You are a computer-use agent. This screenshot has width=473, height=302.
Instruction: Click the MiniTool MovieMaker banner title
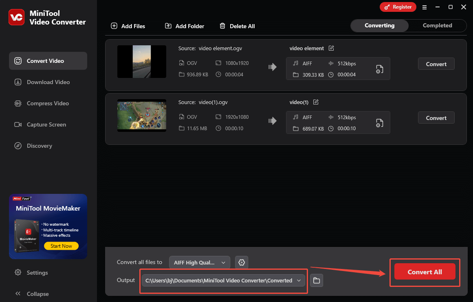[x=48, y=208]
